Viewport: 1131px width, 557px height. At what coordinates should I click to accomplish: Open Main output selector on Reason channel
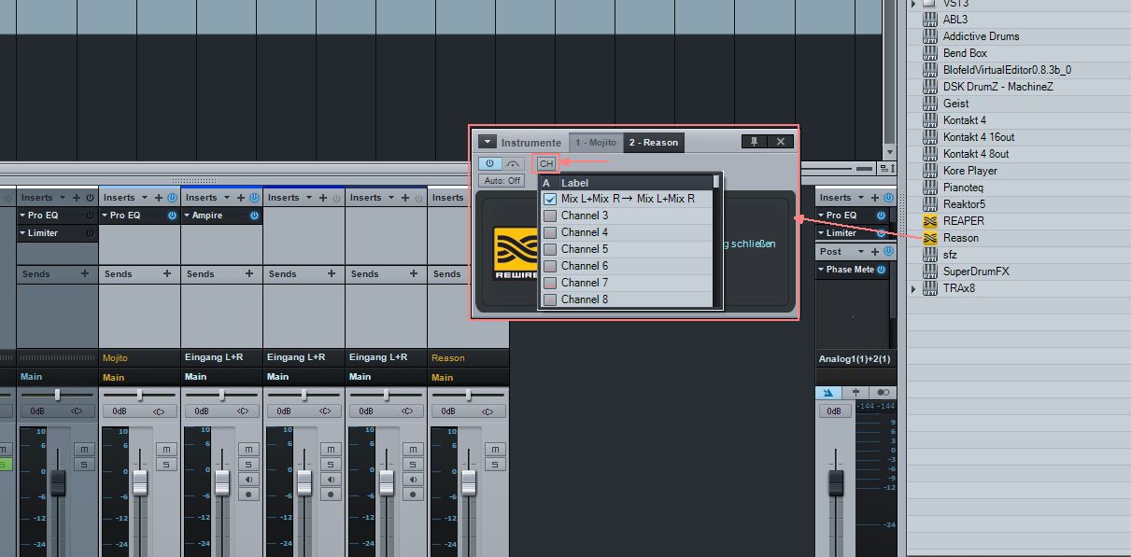point(468,377)
